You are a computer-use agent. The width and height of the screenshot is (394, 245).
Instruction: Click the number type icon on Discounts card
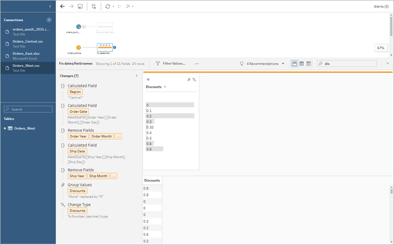tap(148, 79)
